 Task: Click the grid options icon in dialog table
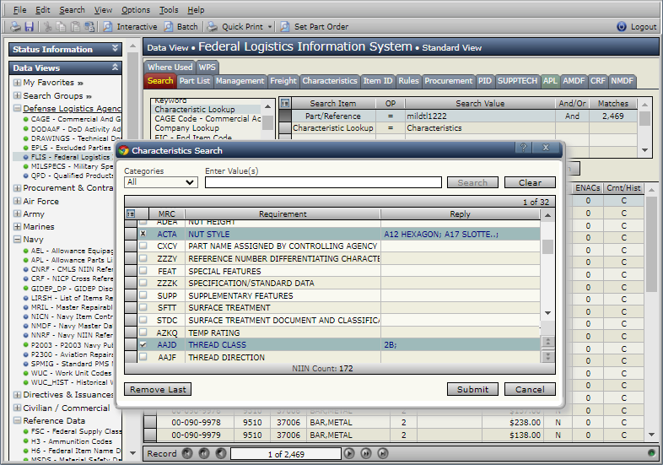point(131,214)
